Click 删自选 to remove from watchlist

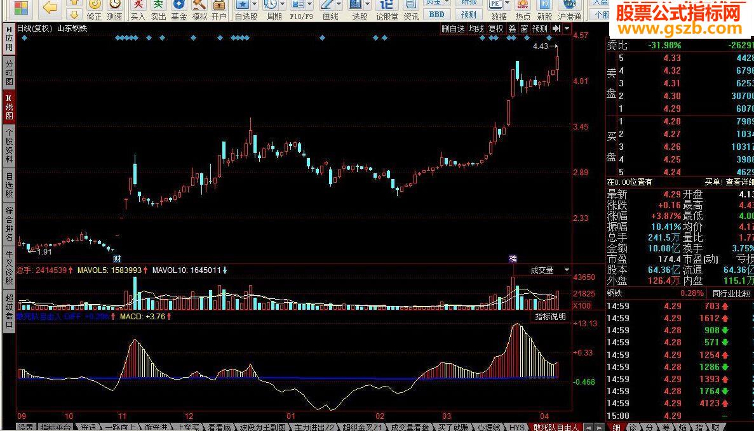(453, 29)
